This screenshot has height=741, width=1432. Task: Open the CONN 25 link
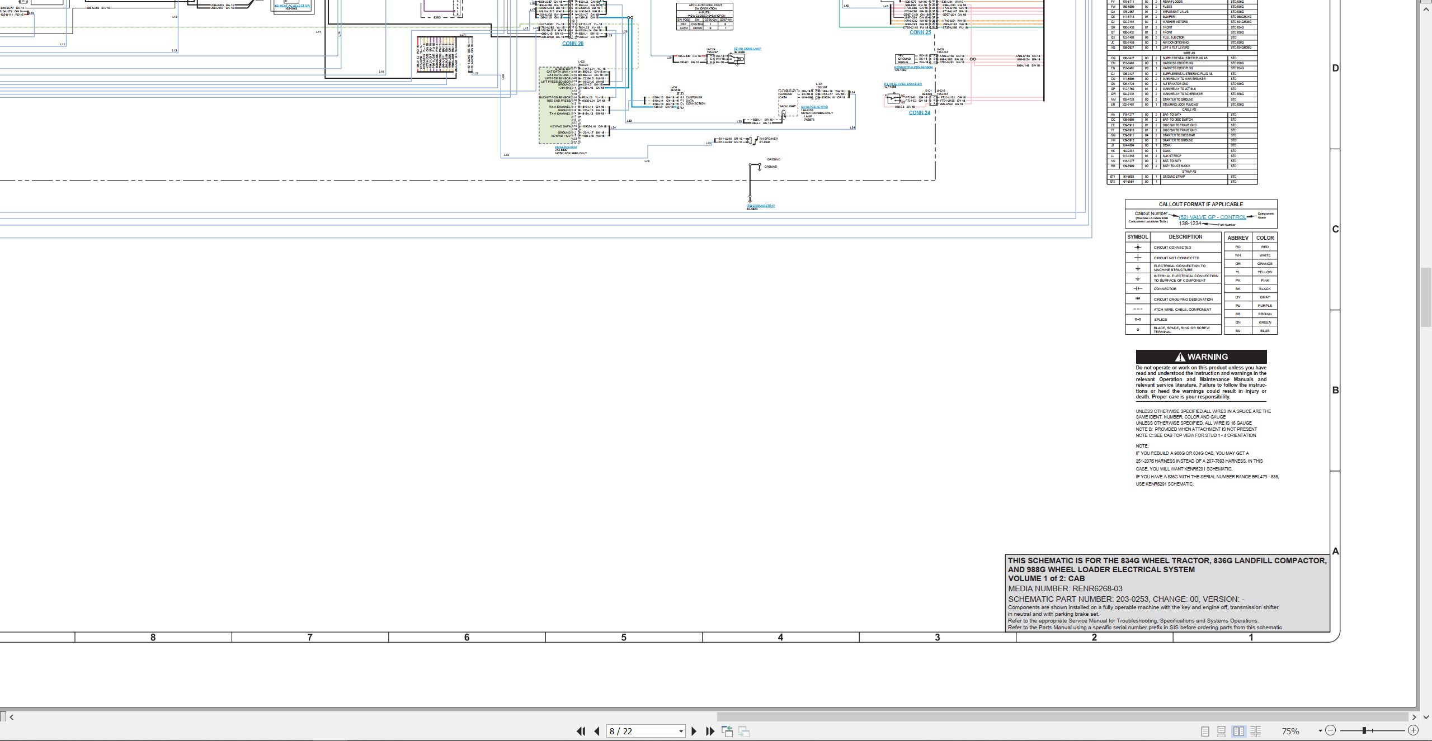[920, 32]
